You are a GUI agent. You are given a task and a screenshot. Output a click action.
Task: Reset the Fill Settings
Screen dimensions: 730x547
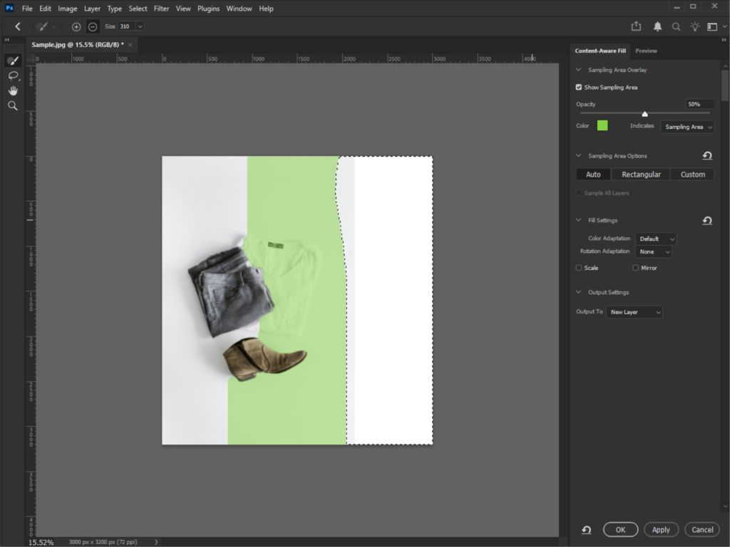707,220
